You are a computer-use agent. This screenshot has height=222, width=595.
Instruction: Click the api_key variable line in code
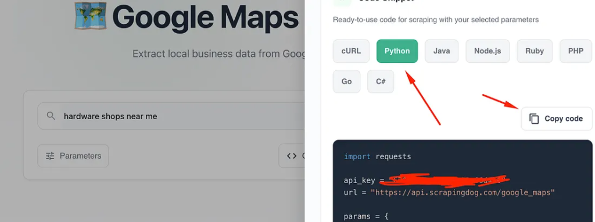[426, 181]
